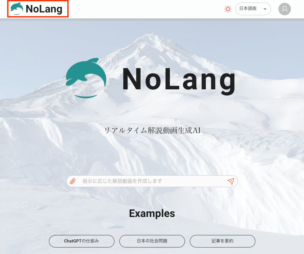Click the Examples heading
This screenshot has height=254, width=304.
[x=152, y=214]
